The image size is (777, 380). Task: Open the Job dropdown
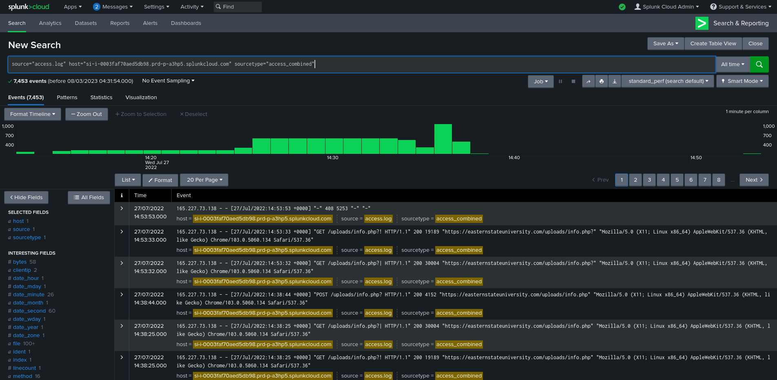(541, 81)
